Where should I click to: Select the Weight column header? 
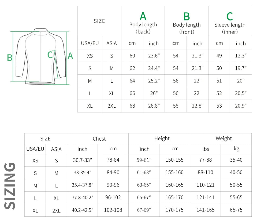pos(224,138)
